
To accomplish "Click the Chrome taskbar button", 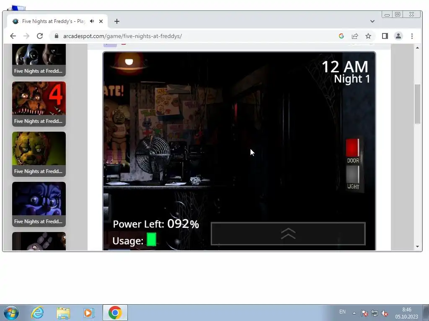I will pos(115,313).
